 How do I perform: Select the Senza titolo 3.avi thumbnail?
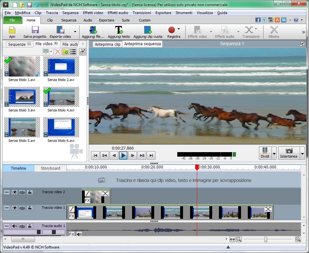22,97
